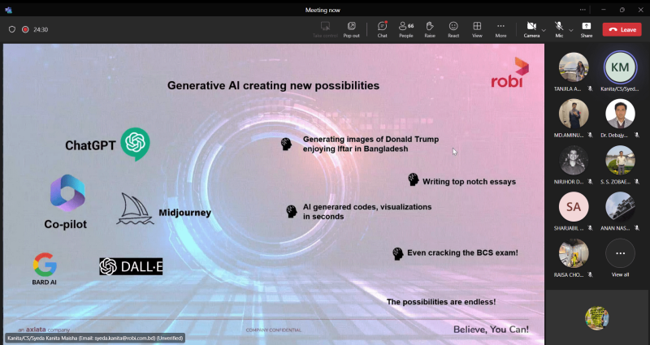Open the title bar ellipsis menu
This screenshot has height=345, width=650.
click(583, 10)
